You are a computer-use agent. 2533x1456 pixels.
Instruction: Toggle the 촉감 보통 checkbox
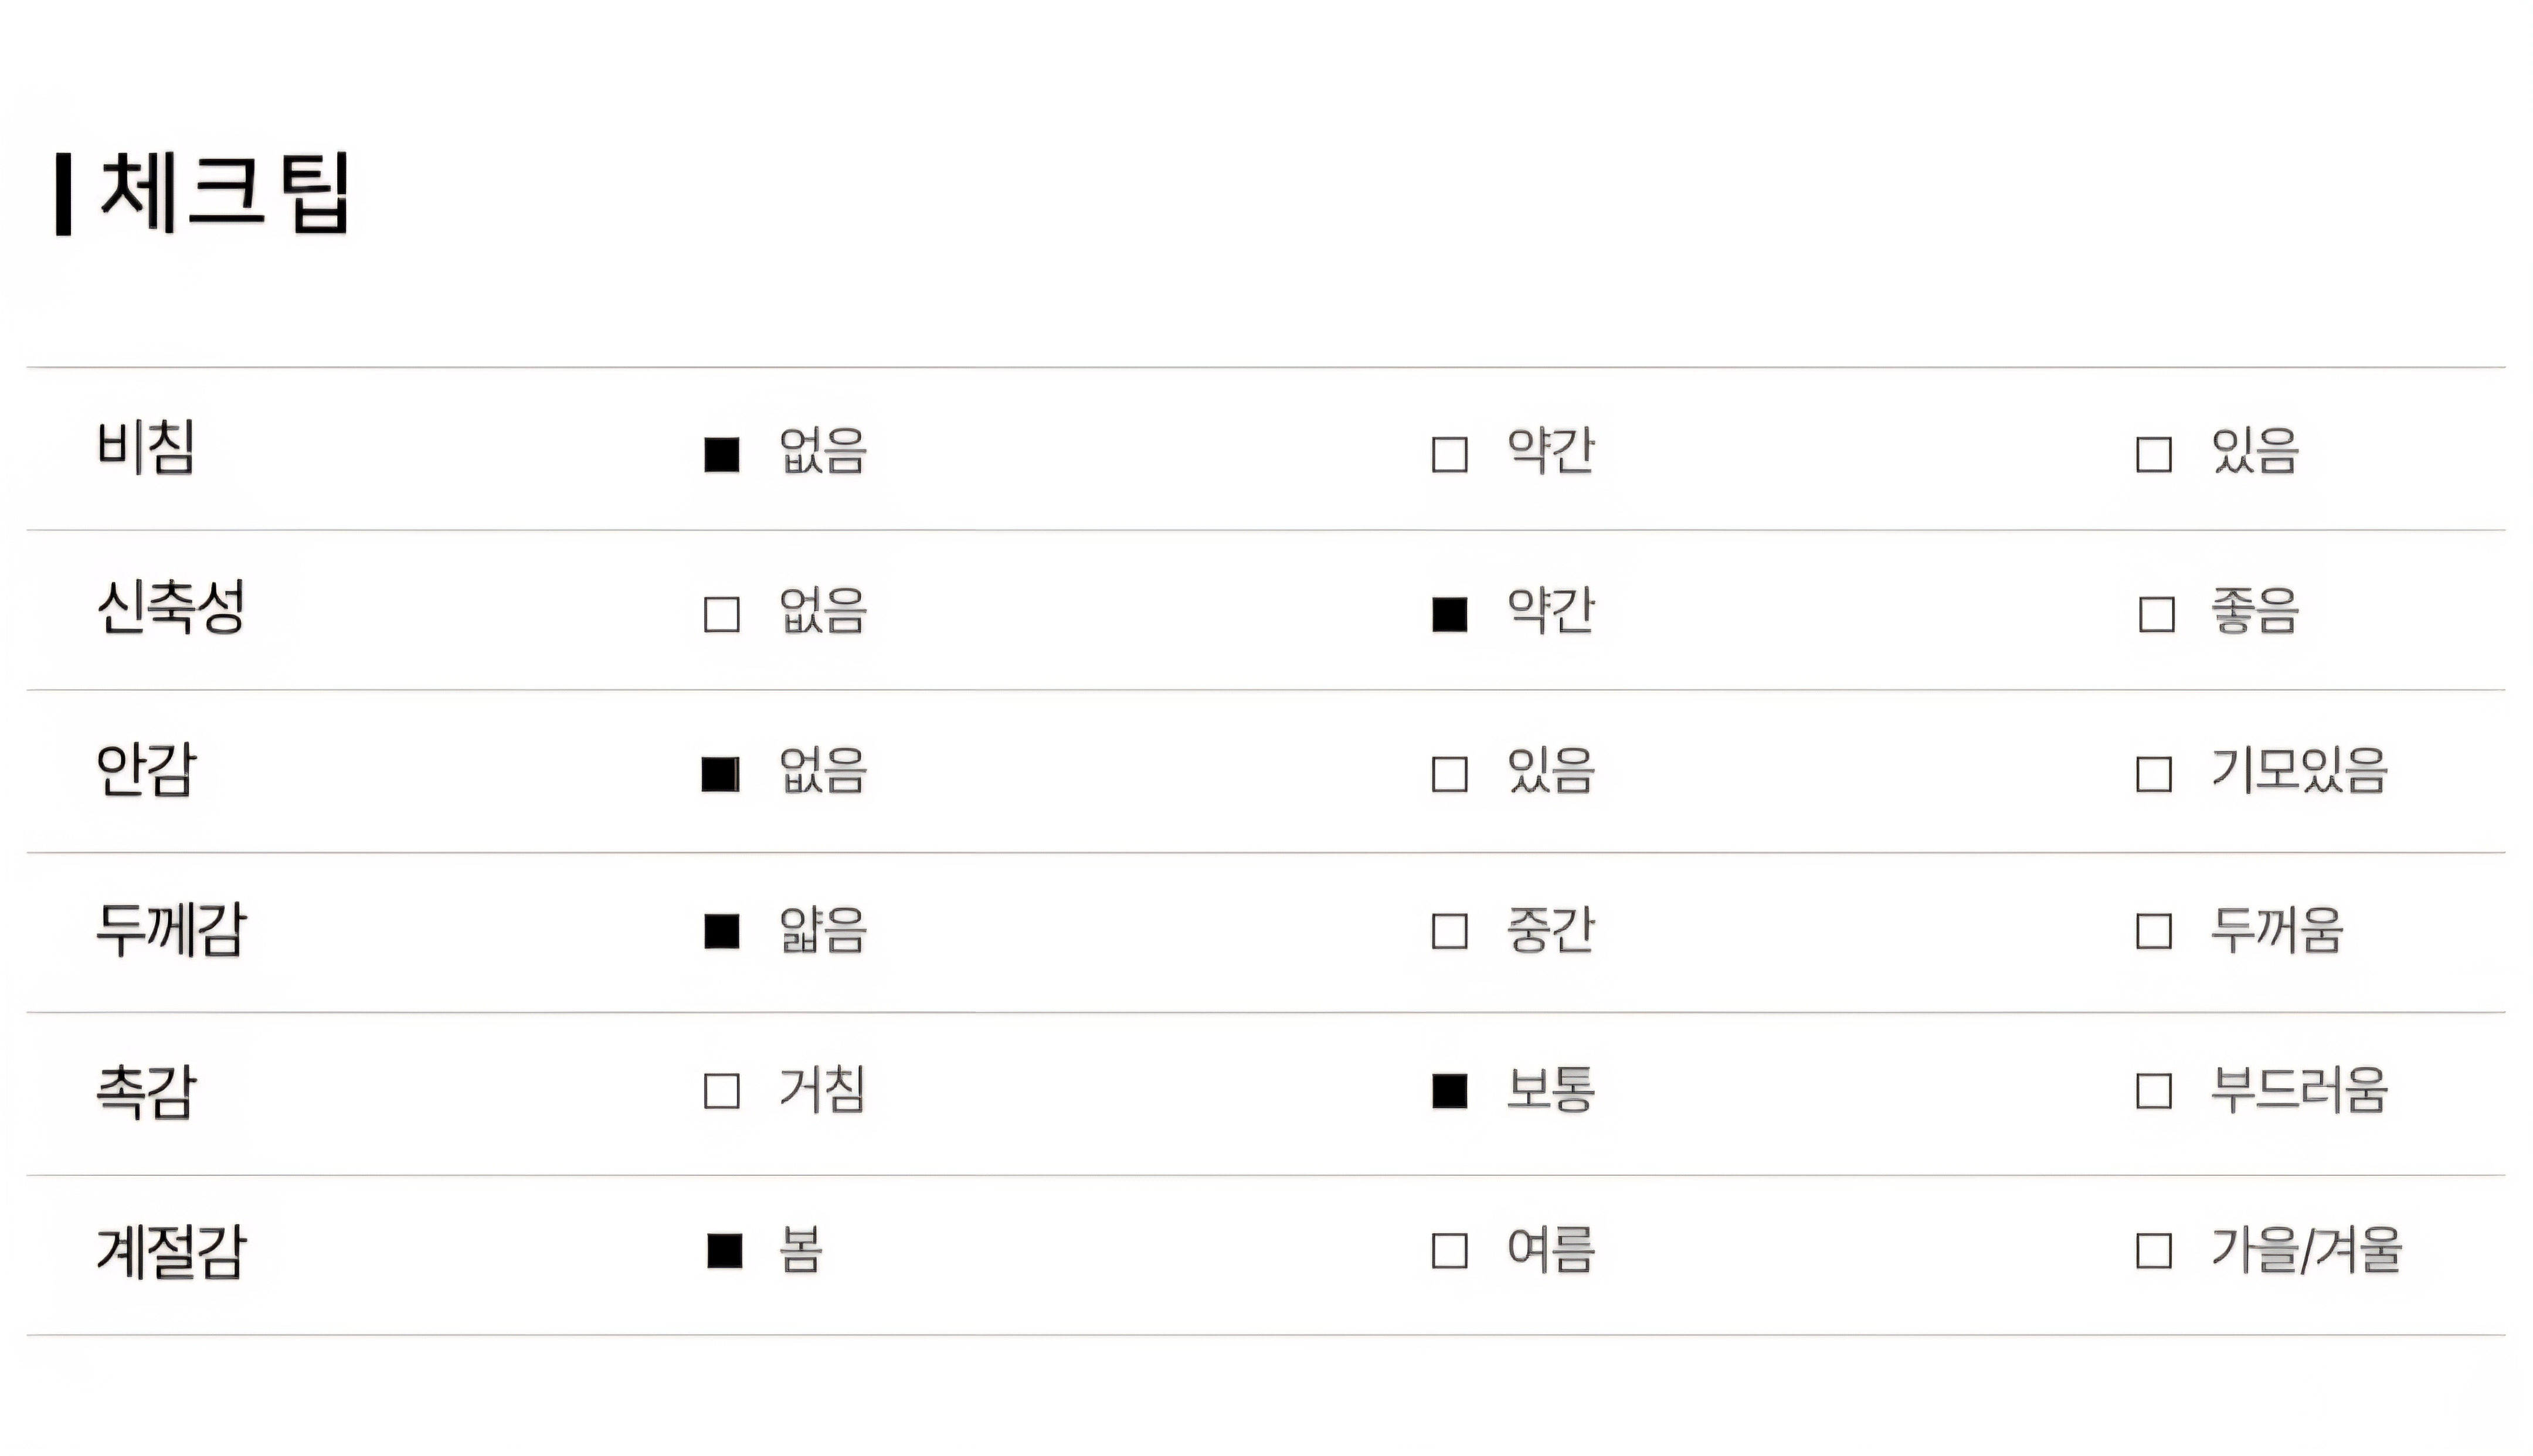coord(1449,1091)
